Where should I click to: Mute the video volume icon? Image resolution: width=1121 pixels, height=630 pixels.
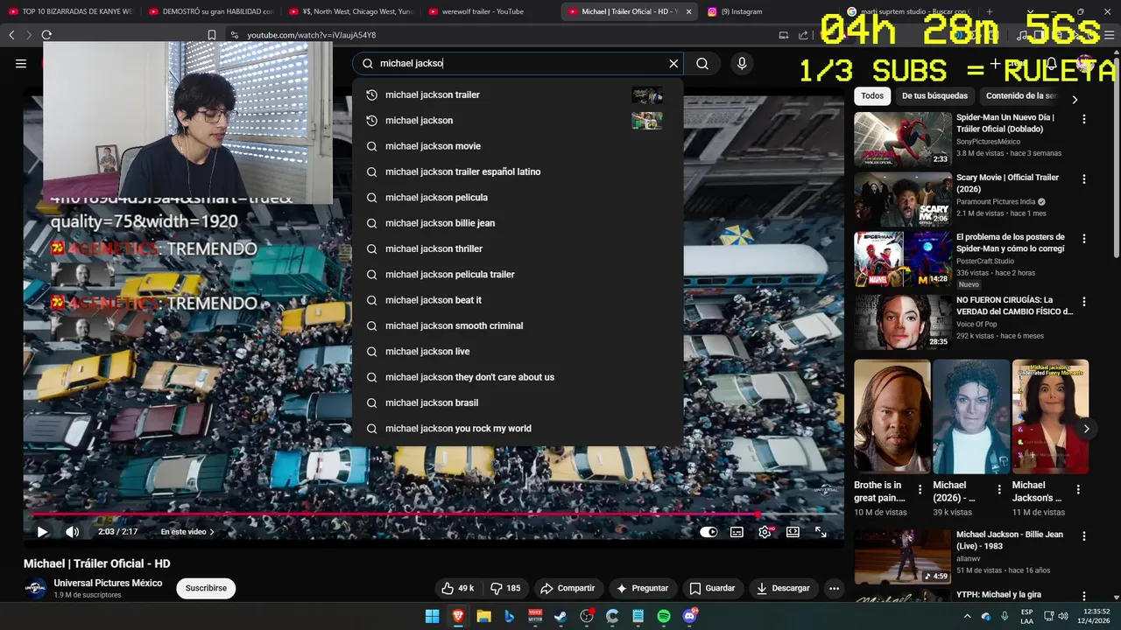72,531
